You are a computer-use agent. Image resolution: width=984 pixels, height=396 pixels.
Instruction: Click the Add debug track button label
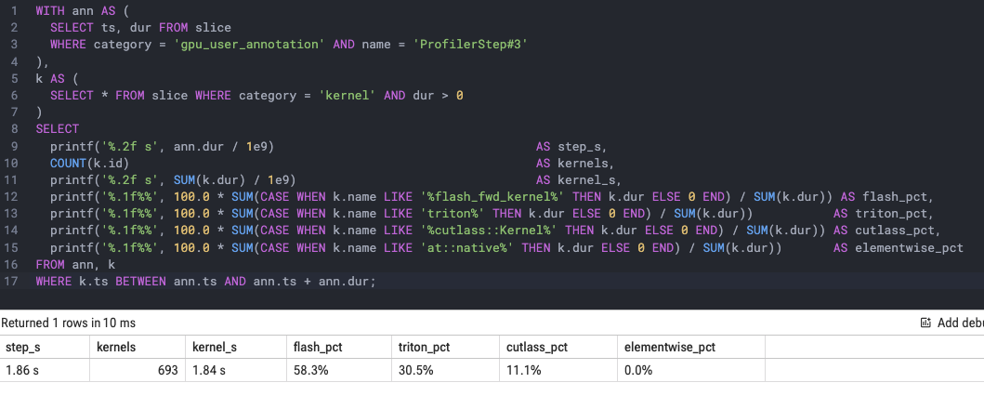960,323
